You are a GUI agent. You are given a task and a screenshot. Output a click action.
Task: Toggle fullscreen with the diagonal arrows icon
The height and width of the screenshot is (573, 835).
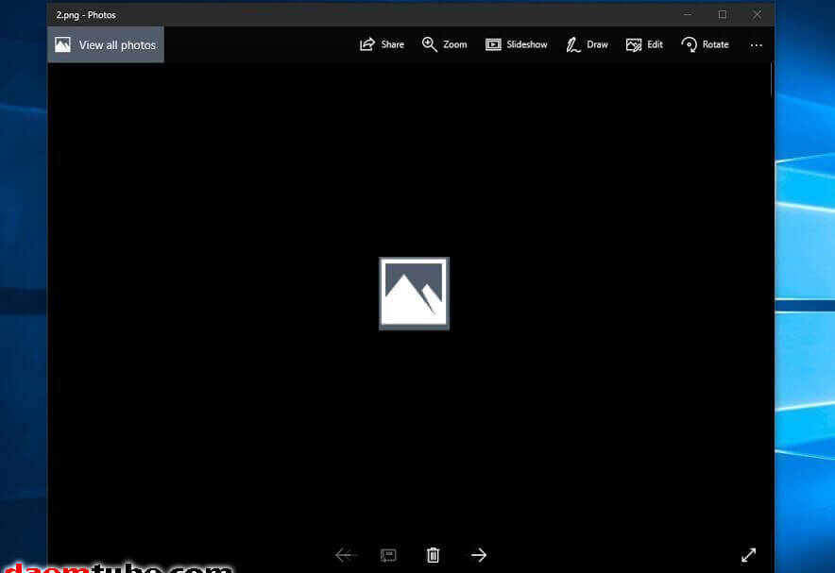pyautogui.click(x=748, y=555)
